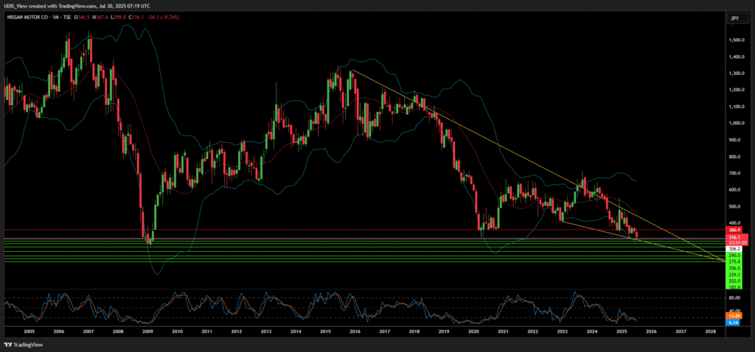This screenshot has width=755, height=352.
Task: Click the 2025 label on time axis
Action: tap(621, 332)
